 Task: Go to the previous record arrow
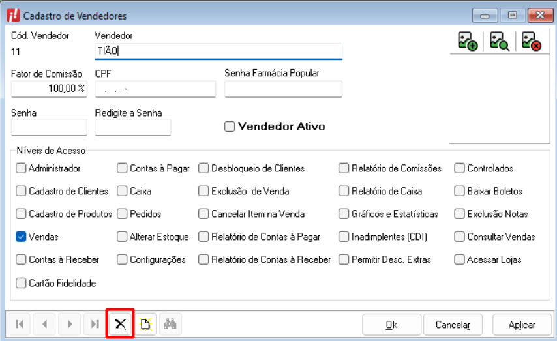point(44,324)
